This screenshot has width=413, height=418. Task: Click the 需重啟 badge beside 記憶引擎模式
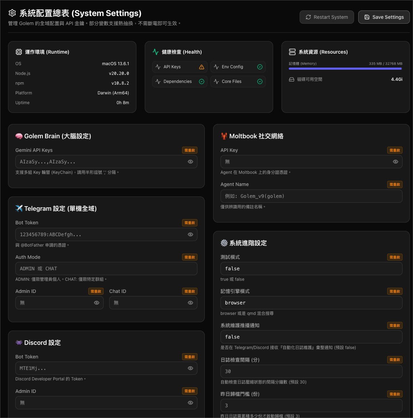(x=395, y=291)
